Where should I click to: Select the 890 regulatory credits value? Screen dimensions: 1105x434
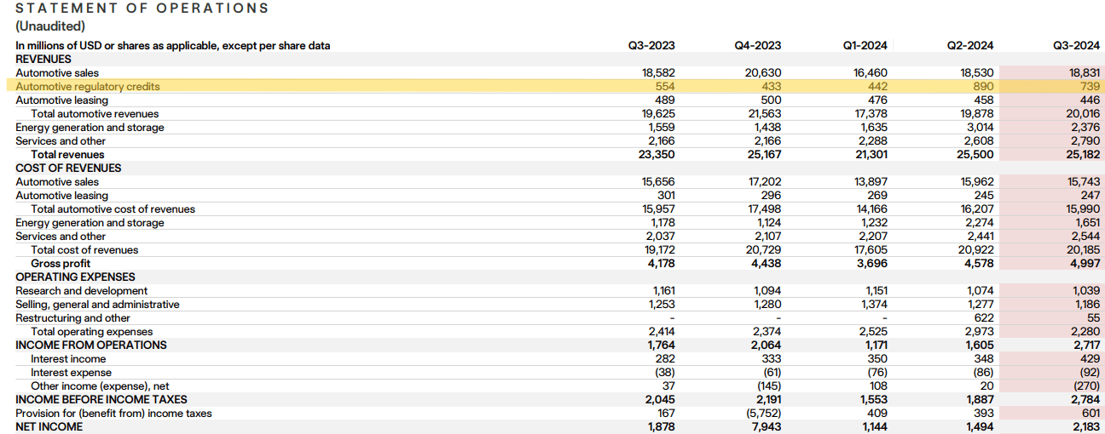tap(982, 87)
